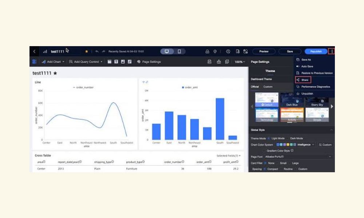The height and width of the screenshot is (218, 364).
Task: Open the Theme tab
Action: (270, 71)
